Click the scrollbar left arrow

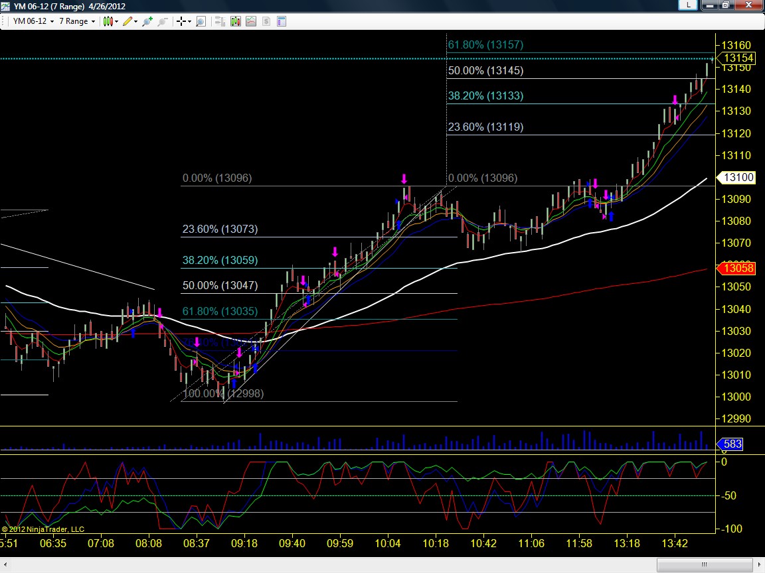point(5,565)
